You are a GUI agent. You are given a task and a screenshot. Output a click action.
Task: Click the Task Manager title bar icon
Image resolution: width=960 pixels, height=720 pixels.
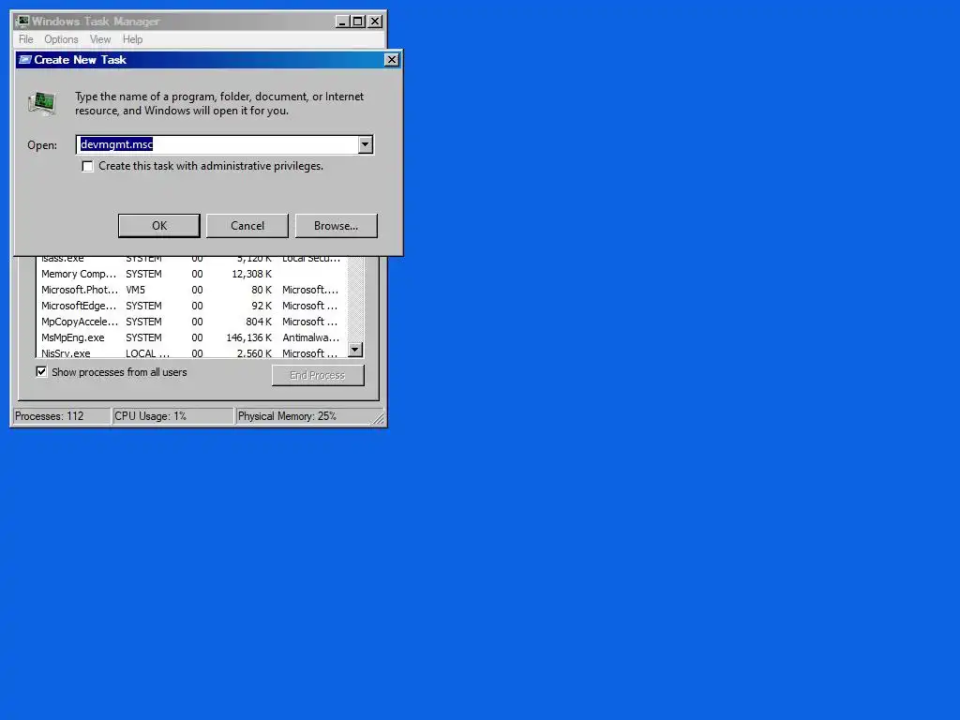22,22
